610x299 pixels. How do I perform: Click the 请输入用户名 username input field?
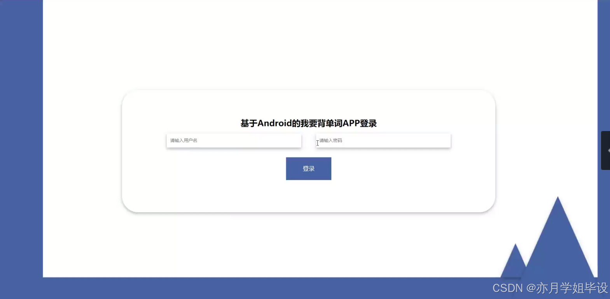tap(234, 140)
